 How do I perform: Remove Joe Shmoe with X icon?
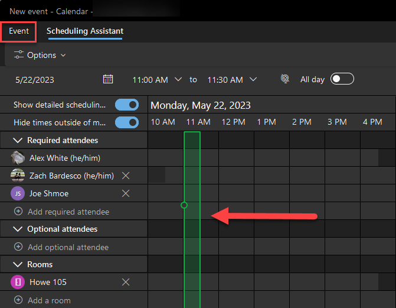click(x=126, y=193)
